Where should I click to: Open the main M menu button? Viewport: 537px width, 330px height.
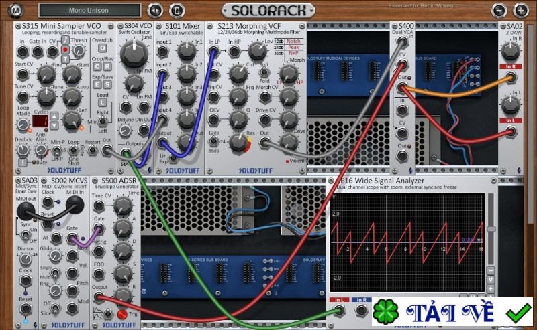(x=15, y=11)
